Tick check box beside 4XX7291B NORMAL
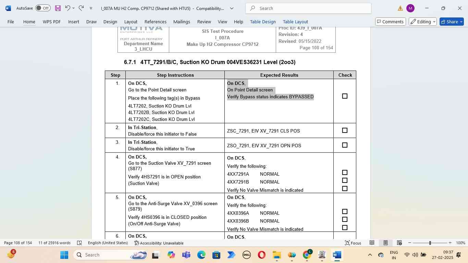The image size is (468, 263). [x=345, y=180]
